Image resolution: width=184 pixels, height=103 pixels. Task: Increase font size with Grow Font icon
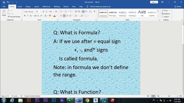click(43, 11)
